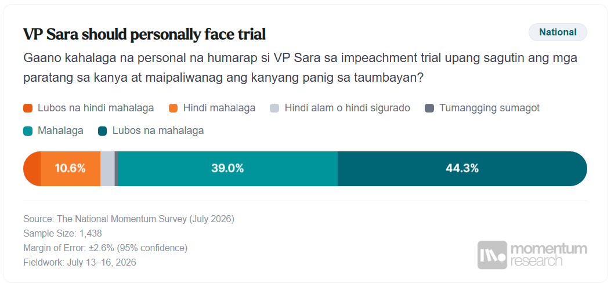Screen dimensions: 611x294
Task: Toggle Hindi alam o hindi sigurado swatch
Action: coord(274,108)
